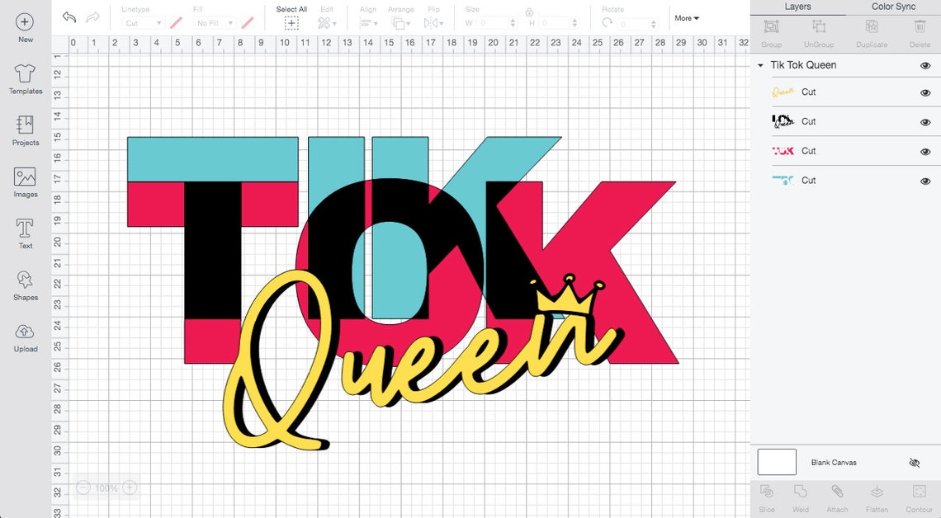Adjust the height stepper arrows
941x518 pixels.
(x=575, y=23)
